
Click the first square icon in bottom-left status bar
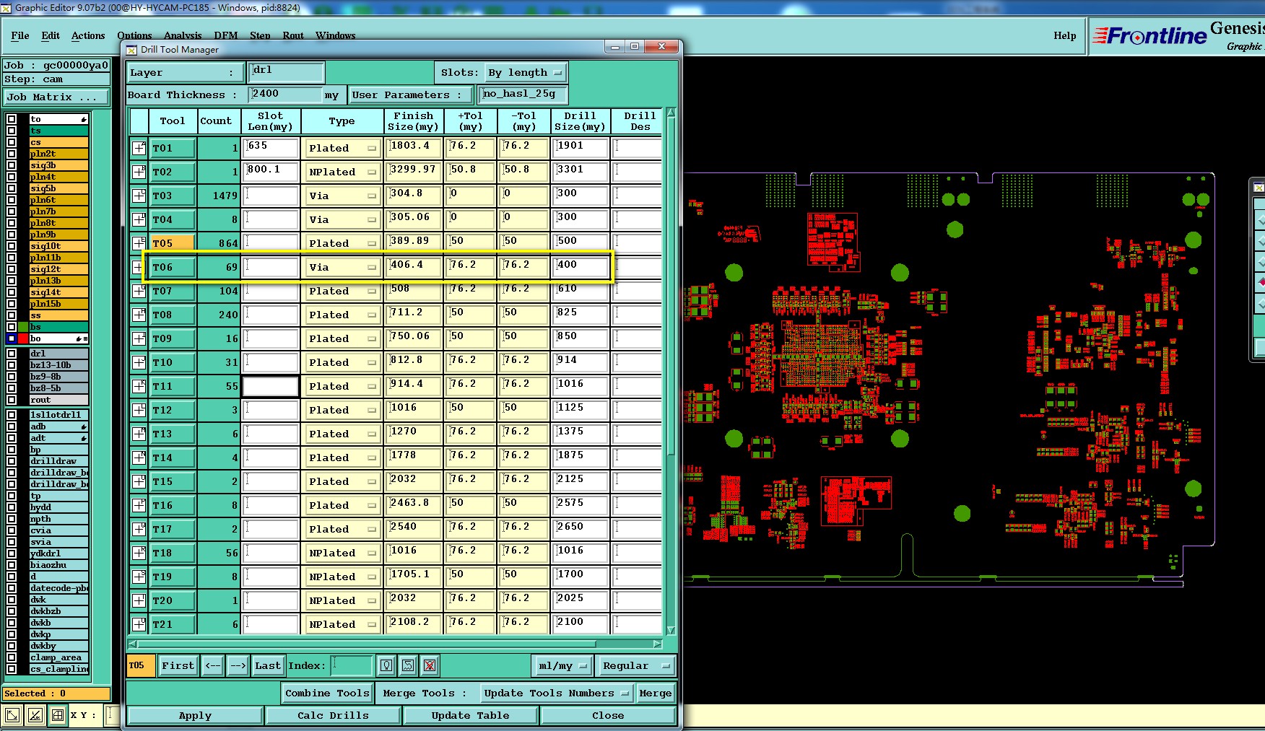(x=12, y=715)
